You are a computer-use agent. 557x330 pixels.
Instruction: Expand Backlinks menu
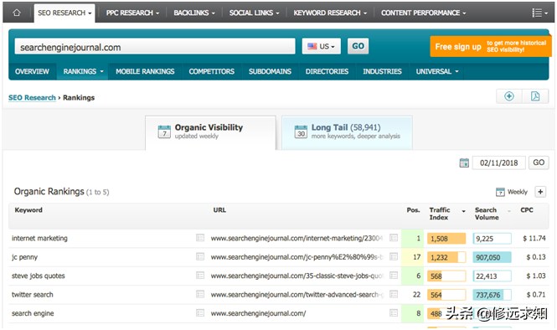pos(194,13)
